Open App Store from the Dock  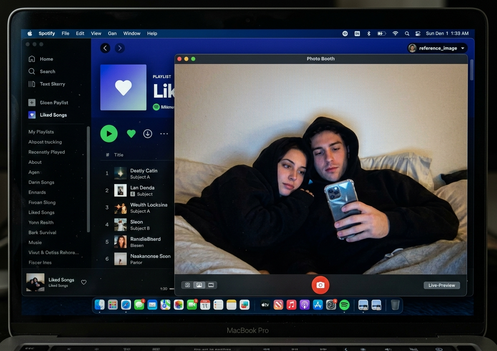318,305
